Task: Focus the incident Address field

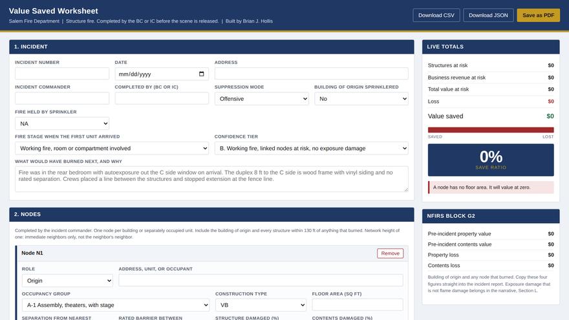Action: (x=312, y=74)
